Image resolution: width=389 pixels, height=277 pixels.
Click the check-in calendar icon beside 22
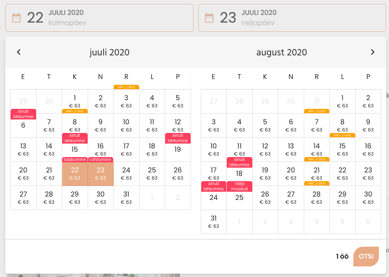(x=16, y=18)
